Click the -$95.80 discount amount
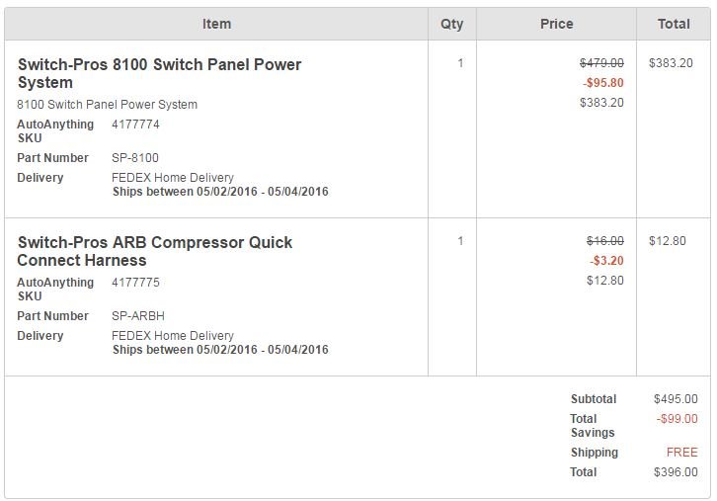 point(603,83)
